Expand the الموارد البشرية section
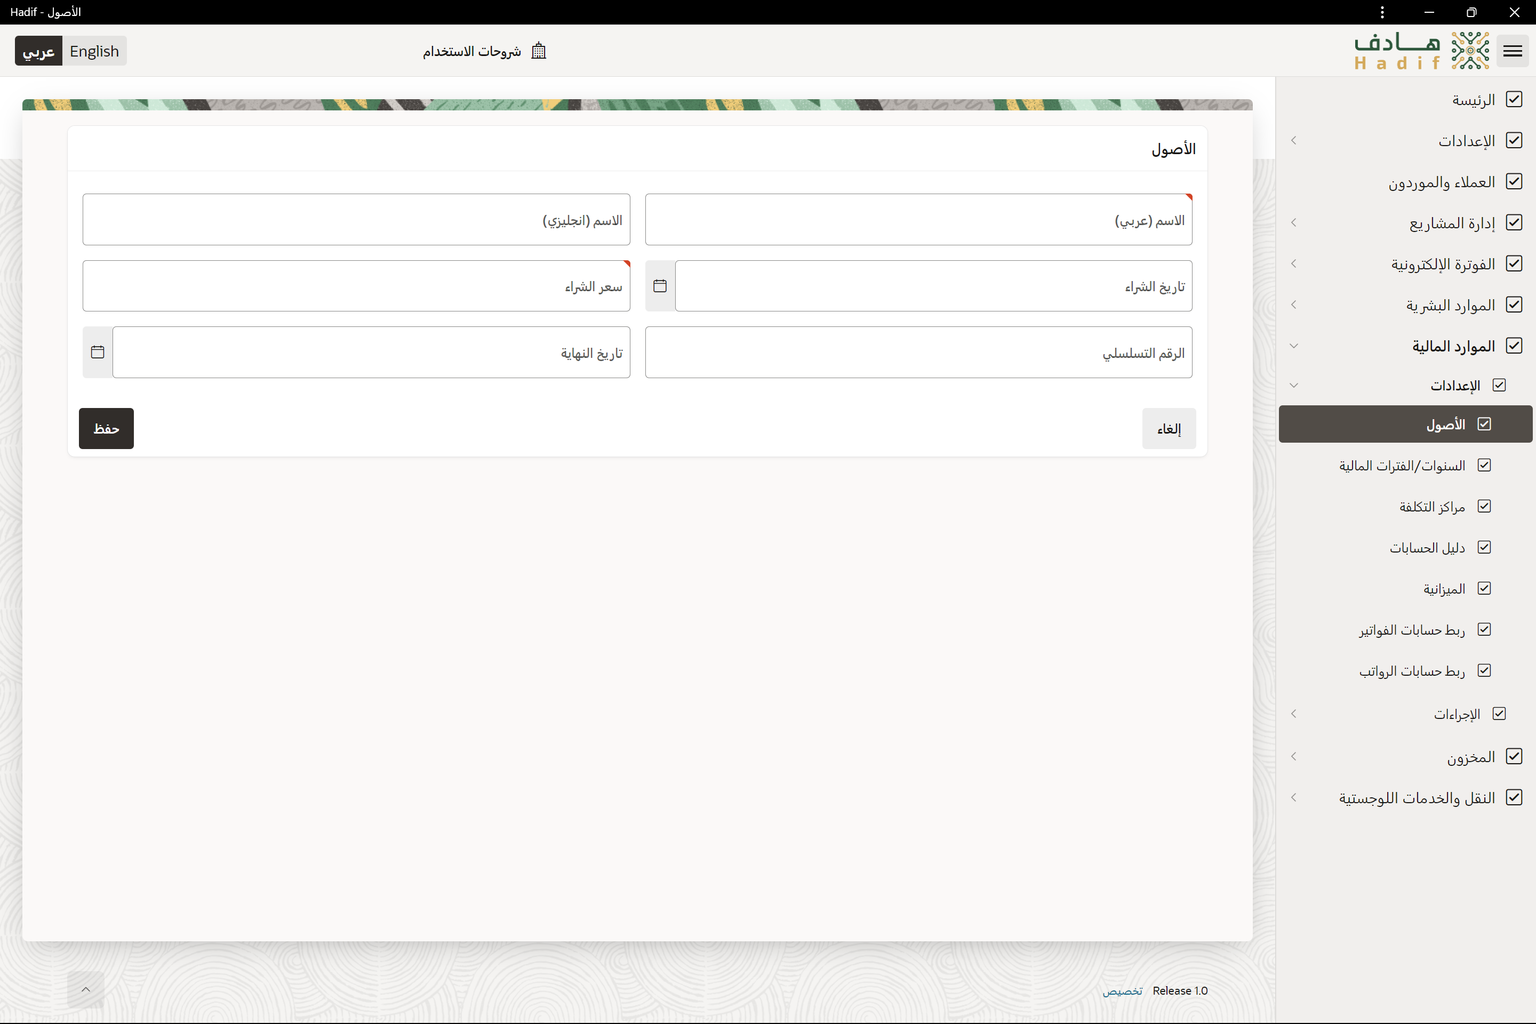The image size is (1536, 1024). 1294,305
